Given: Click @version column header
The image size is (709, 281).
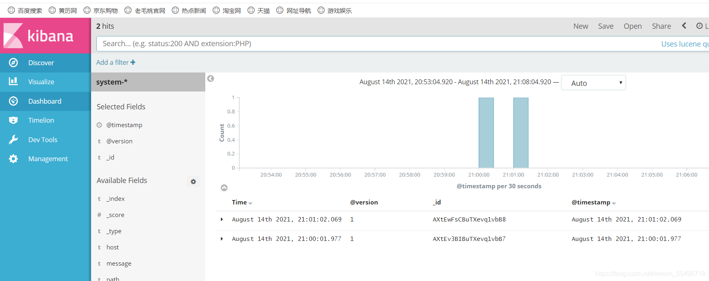Looking at the screenshot, I should tap(364, 202).
